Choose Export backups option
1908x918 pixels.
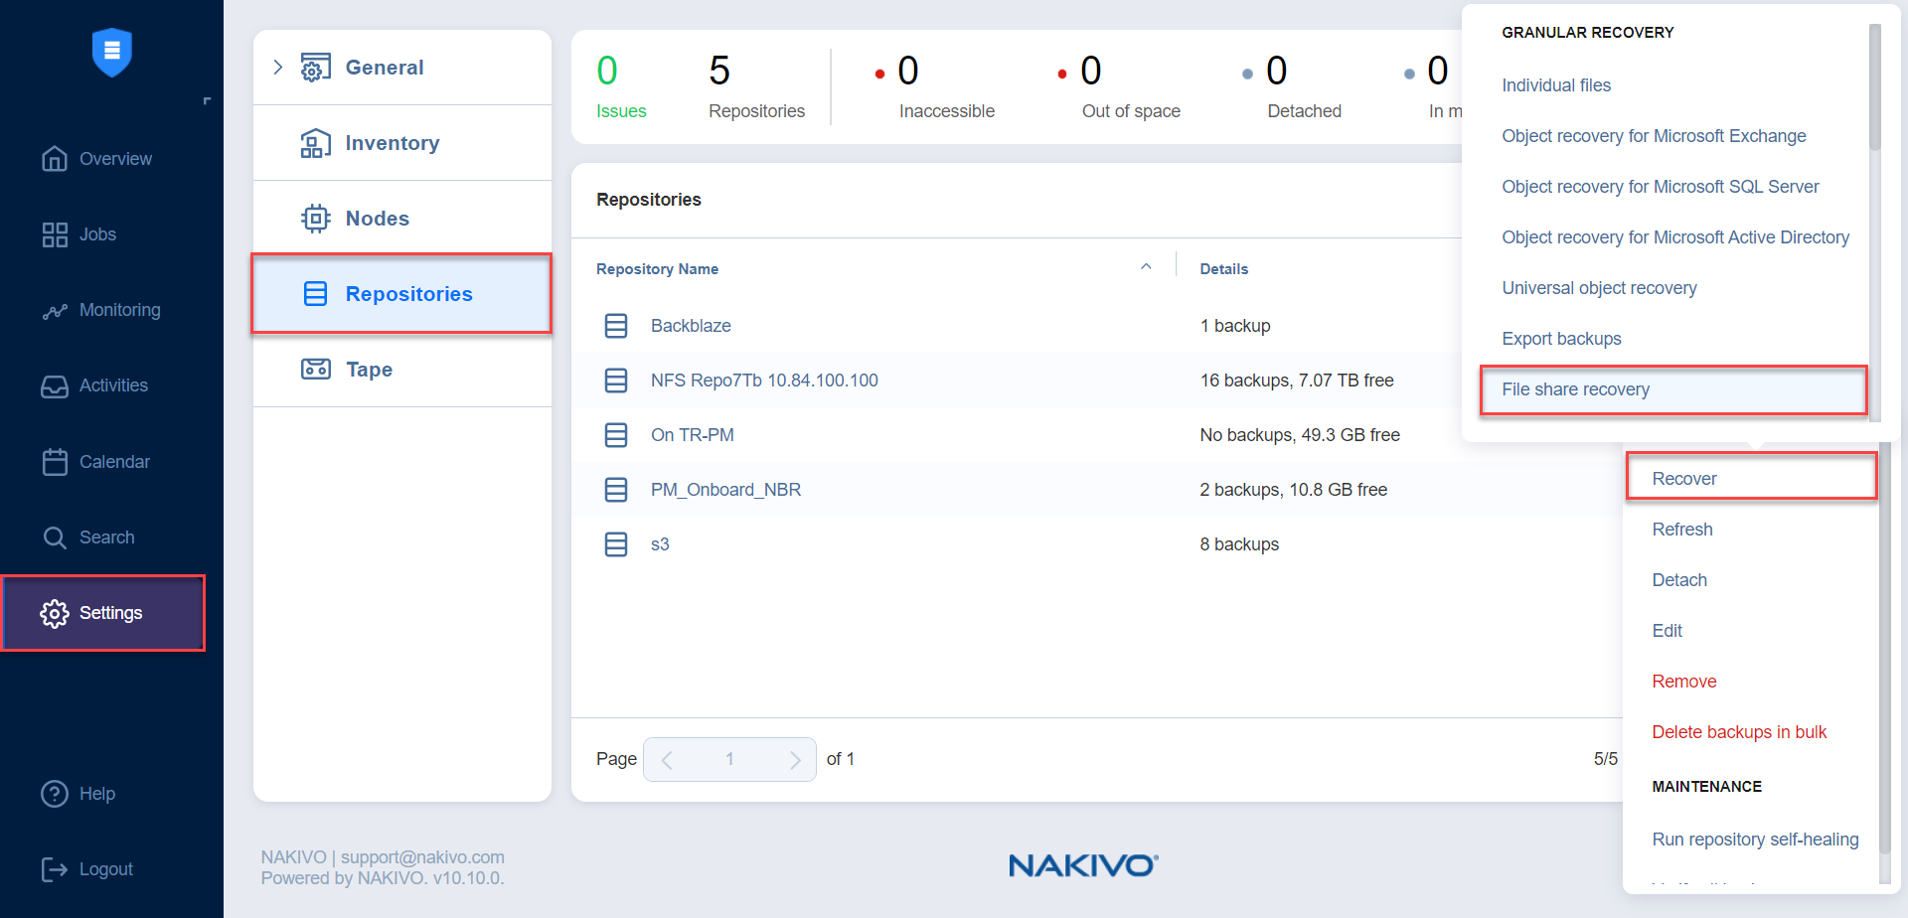click(x=1561, y=339)
